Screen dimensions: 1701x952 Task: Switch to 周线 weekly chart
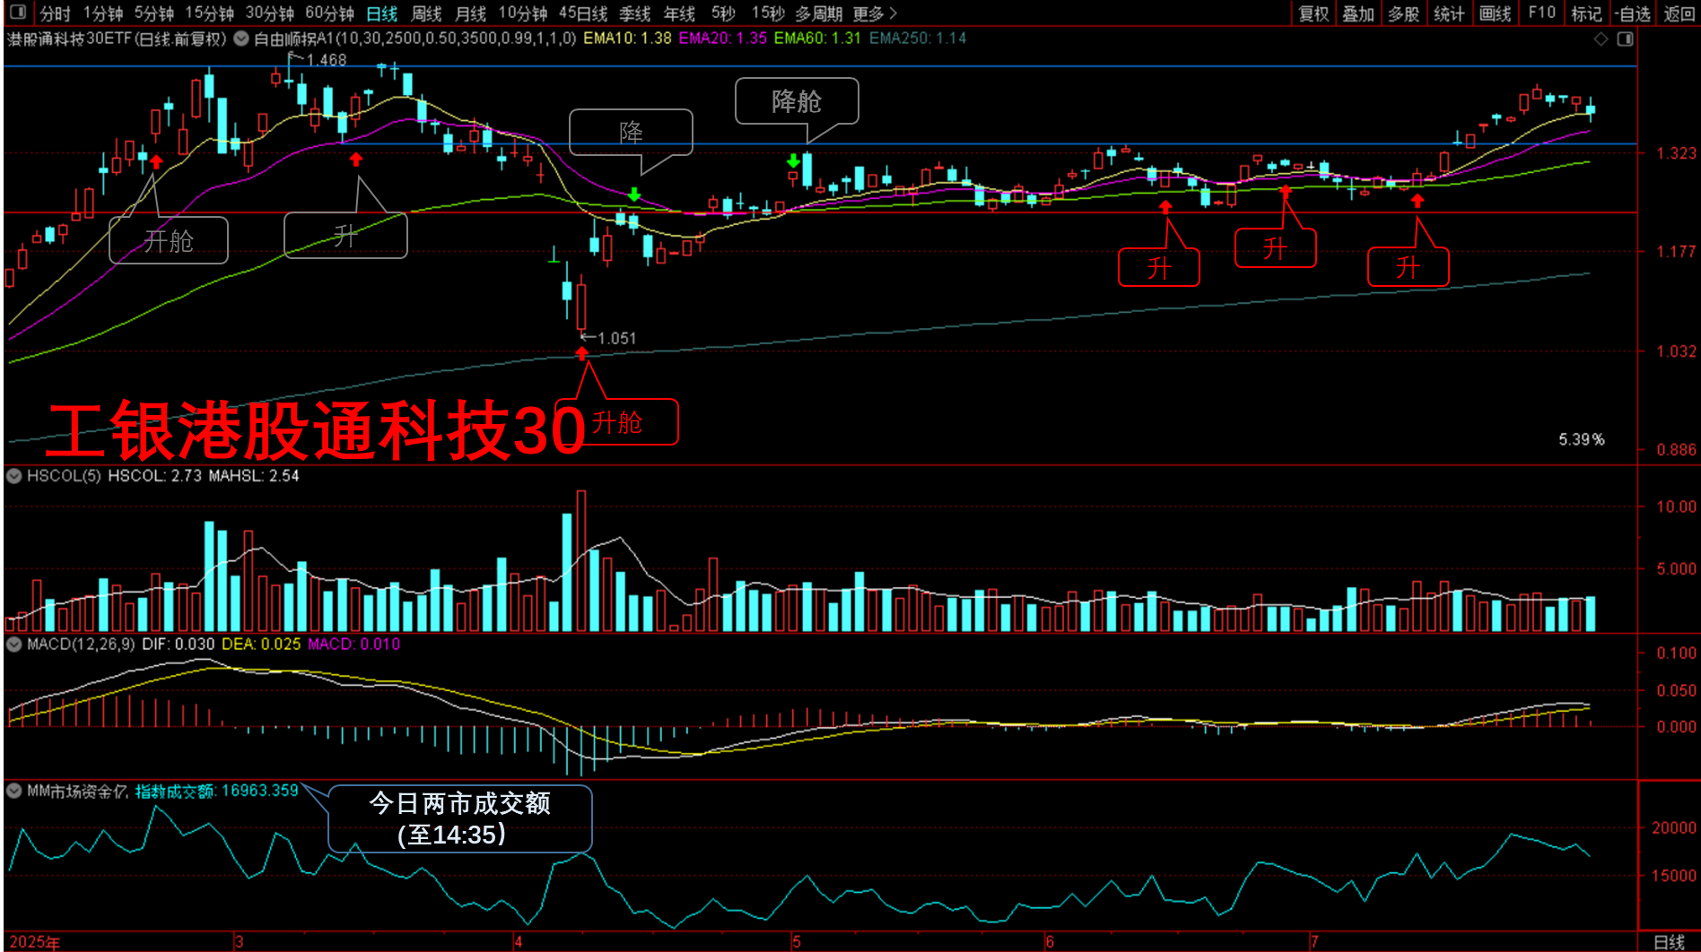tap(426, 13)
